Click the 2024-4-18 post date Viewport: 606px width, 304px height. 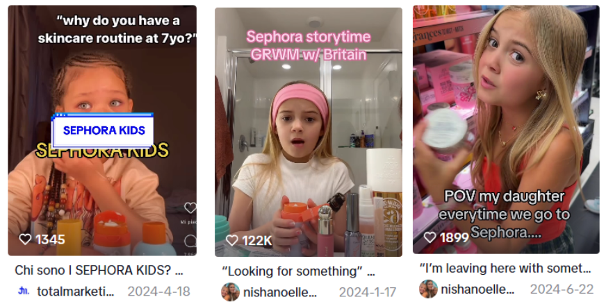[x=159, y=292]
